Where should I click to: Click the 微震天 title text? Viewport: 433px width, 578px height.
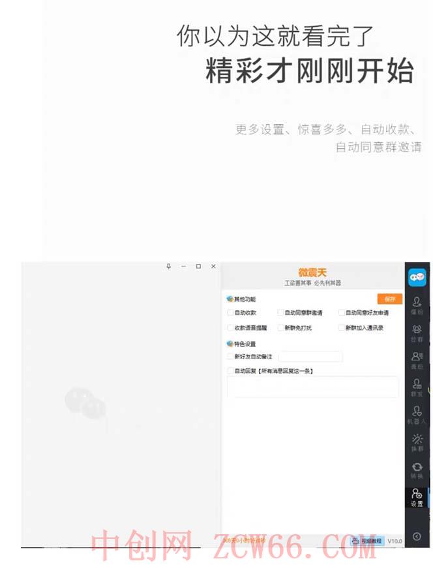(312, 272)
